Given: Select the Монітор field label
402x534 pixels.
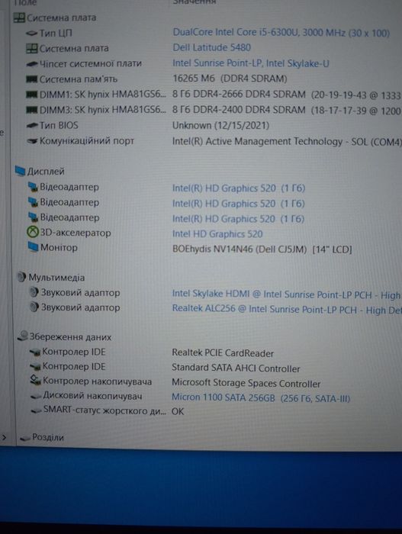Looking at the screenshot, I should [59, 247].
